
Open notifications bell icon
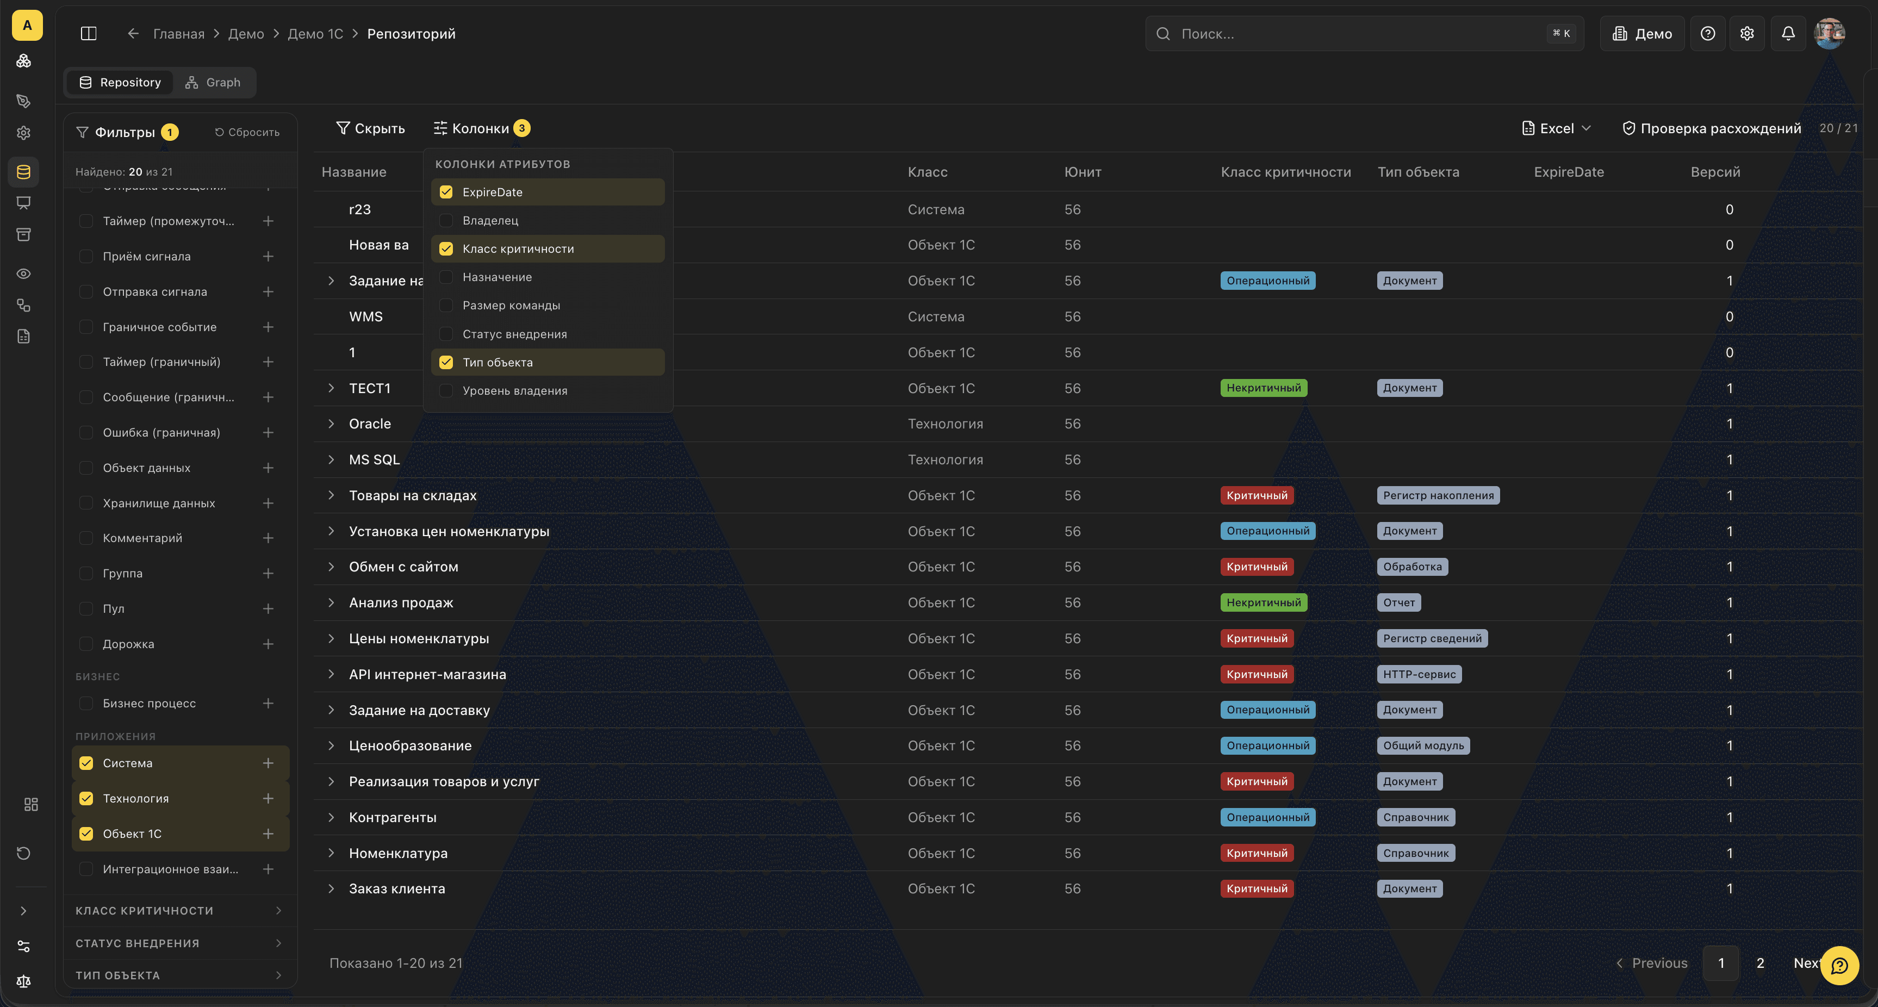tap(1788, 34)
